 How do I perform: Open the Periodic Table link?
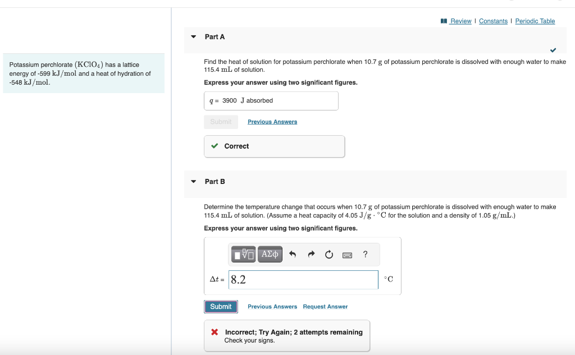pyautogui.click(x=535, y=21)
